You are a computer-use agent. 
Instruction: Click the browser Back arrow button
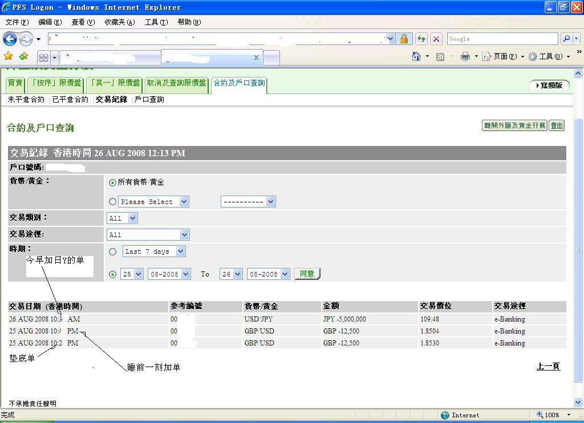point(10,39)
